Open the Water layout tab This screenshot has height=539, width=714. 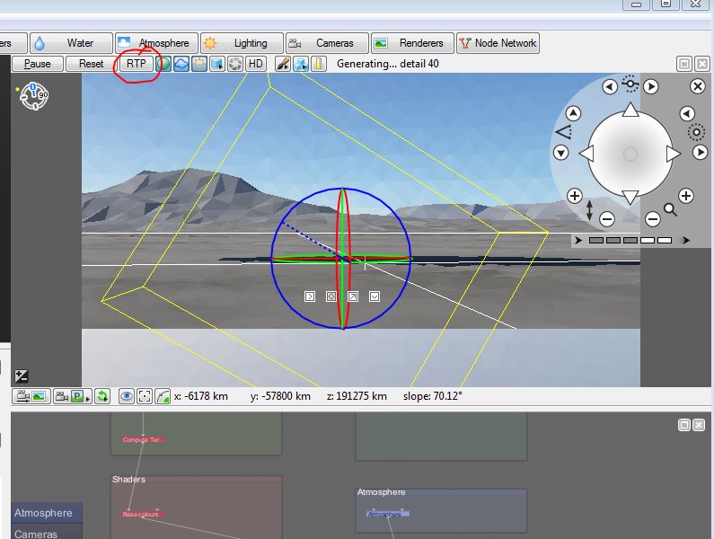pyautogui.click(x=72, y=43)
